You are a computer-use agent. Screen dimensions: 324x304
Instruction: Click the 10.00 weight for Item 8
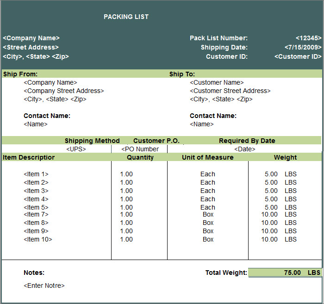click(269, 223)
